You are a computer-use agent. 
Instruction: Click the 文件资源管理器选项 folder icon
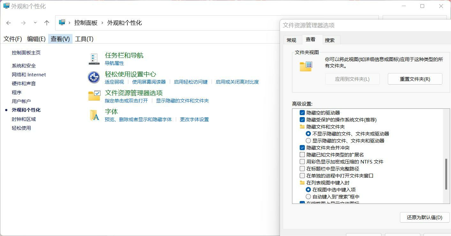(x=94, y=96)
